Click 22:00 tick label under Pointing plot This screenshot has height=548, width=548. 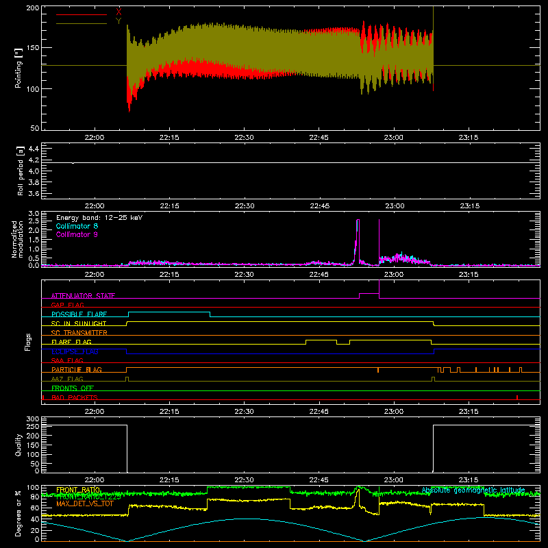95,138
